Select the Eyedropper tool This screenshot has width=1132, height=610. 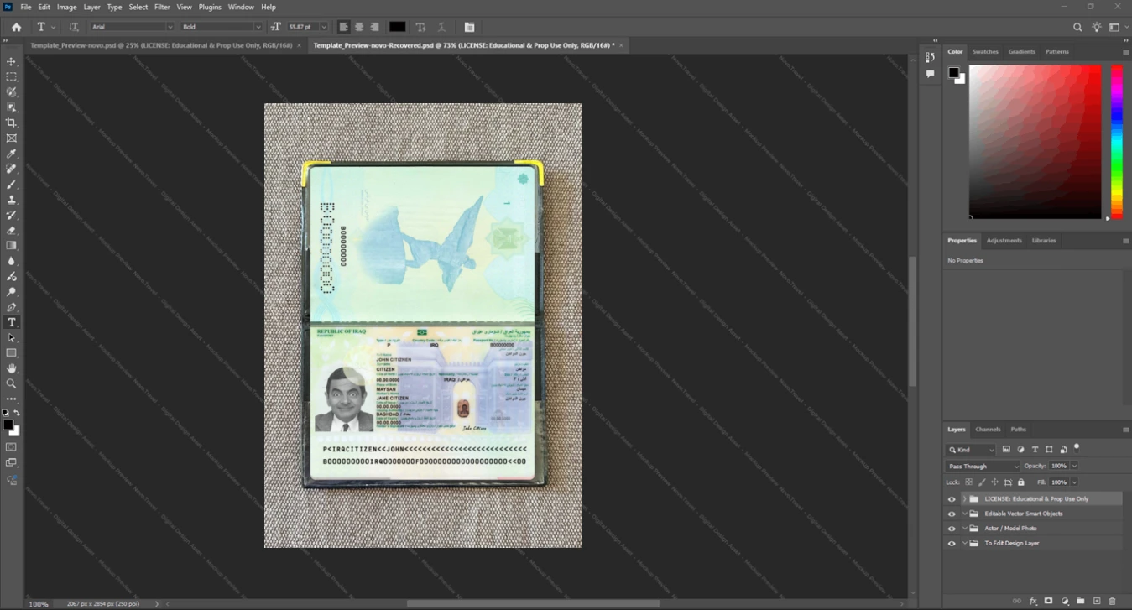pos(12,154)
